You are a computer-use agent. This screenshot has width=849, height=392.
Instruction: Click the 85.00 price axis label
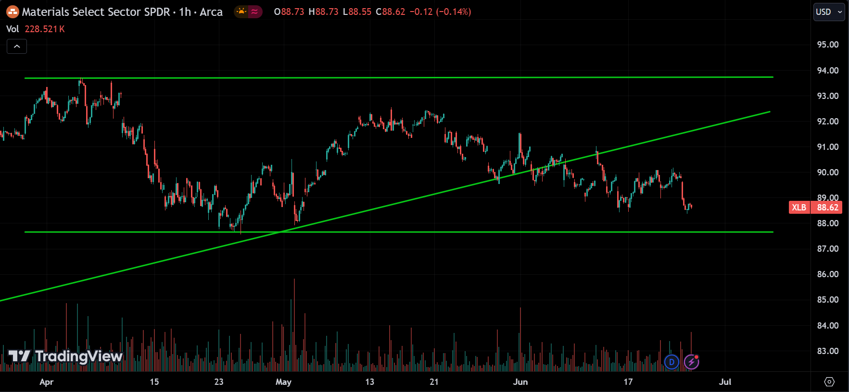pos(827,299)
